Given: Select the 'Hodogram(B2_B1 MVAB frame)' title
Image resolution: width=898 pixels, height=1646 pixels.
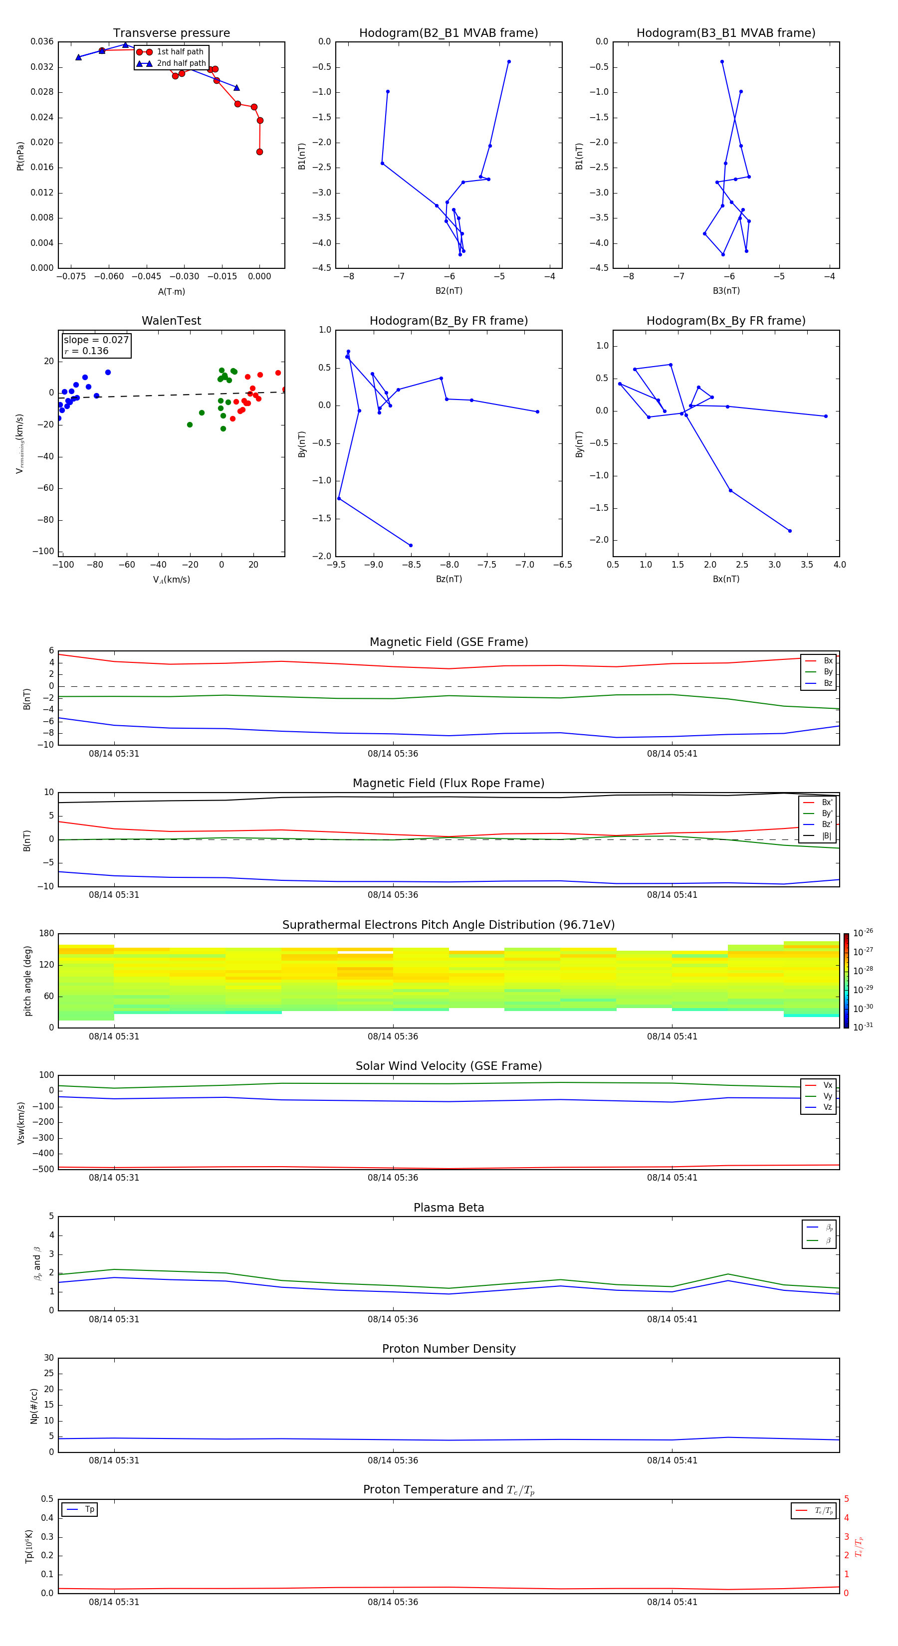Looking at the screenshot, I should [x=449, y=33].
